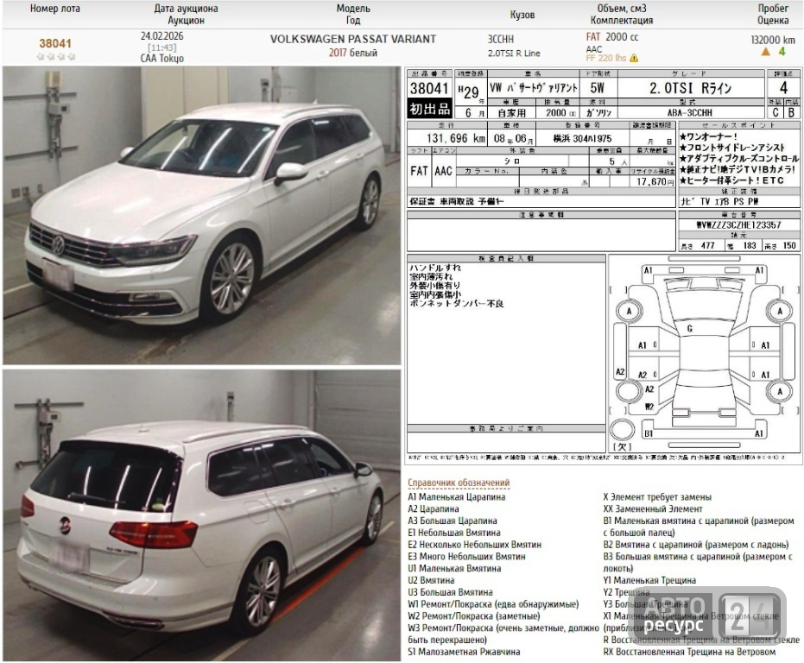Click the rating stars under lot number
Image resolution: width=804 pixels, height=663 pixels.
point(56,56)
